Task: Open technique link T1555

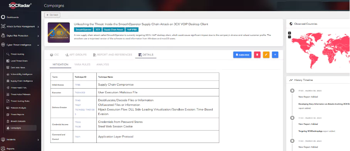Action: [x=77, y=122]
